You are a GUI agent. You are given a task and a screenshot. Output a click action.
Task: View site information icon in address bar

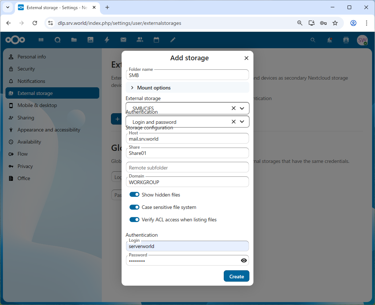click(51, 23)
